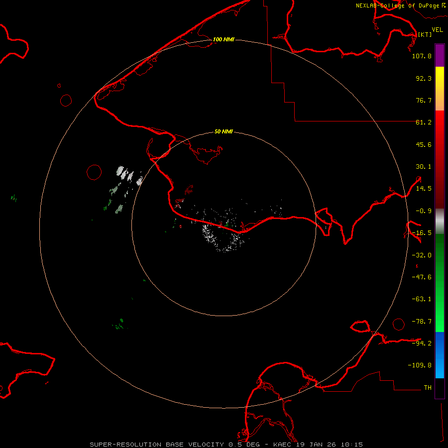Click the green segment of the velocity color bar

[x=440, y=283]
